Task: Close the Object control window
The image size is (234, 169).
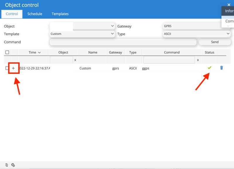Action: pos(229,4)
